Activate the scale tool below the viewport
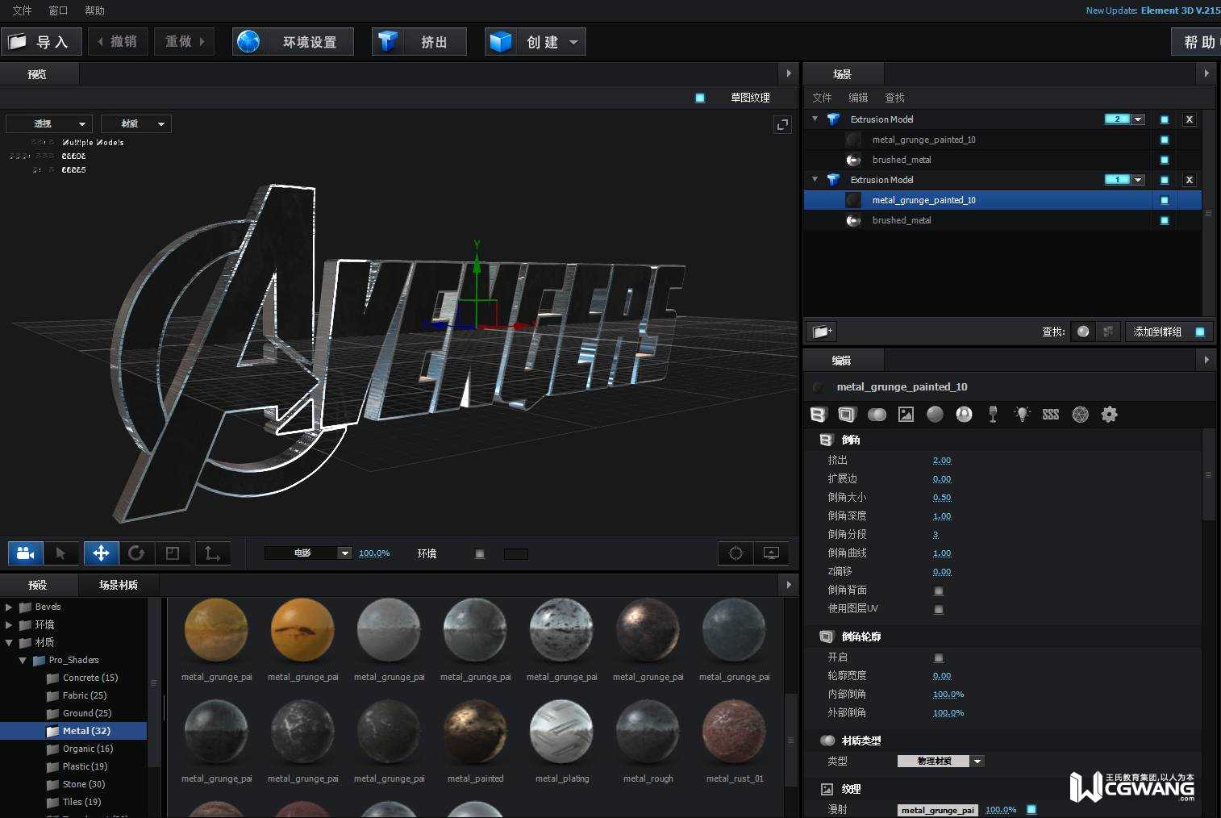The height and width of the screenshot is (818, 1221). 173,553
